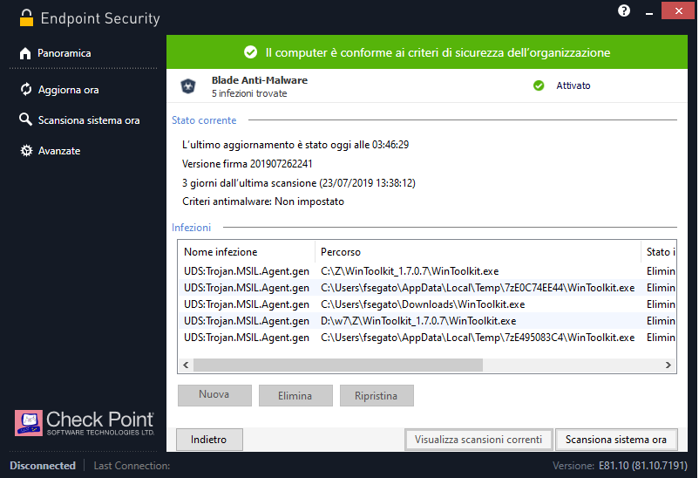
Task: Select the row with path 7zE495083C4\WinToolkit.exe
Action: 427,338
